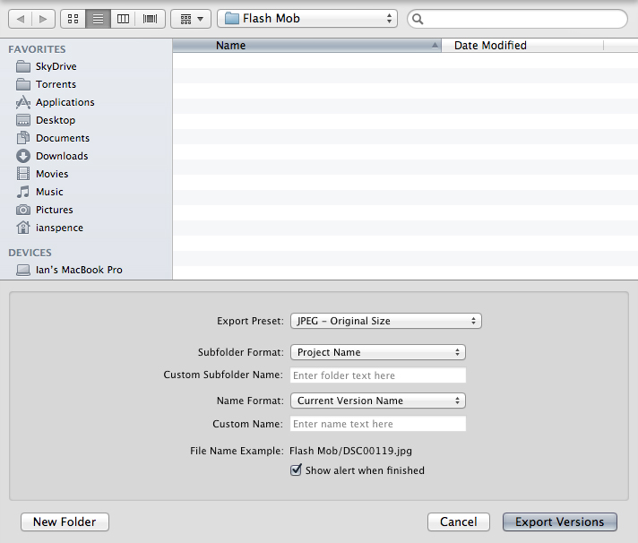Click the Torrents folder icon
The width and height of the screenshot is (638, 543).
point(23,84)
